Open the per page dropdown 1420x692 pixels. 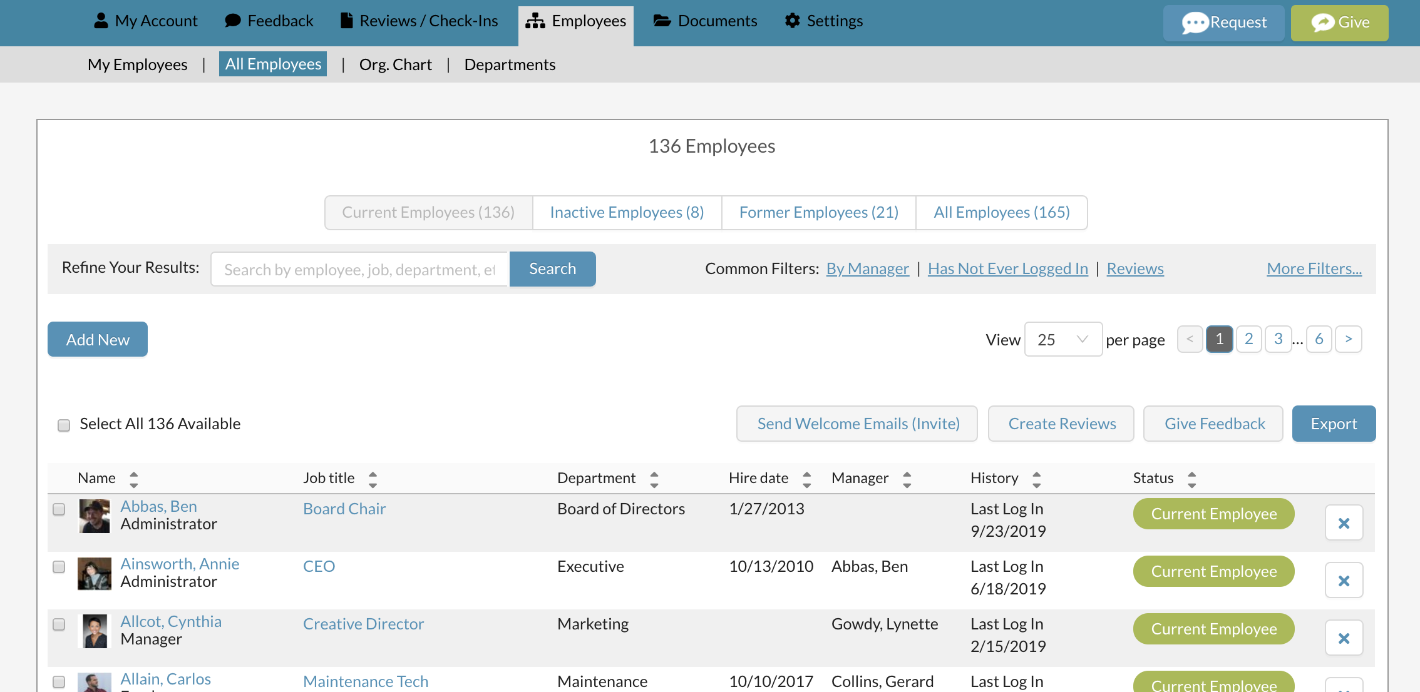point(1063,339)
